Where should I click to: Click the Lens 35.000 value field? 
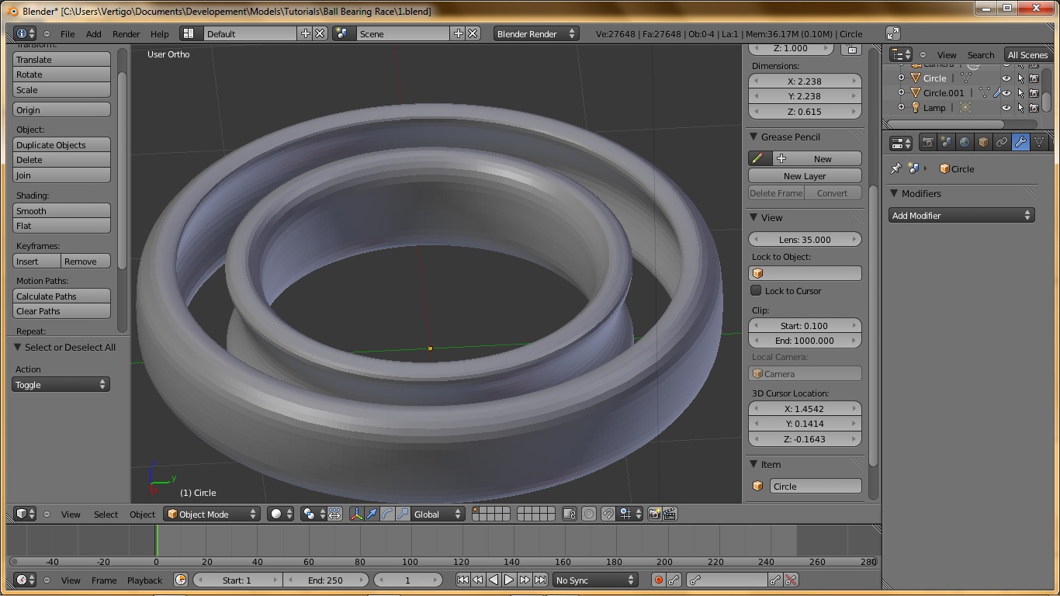pyautogui.click(x=805, y=239)
